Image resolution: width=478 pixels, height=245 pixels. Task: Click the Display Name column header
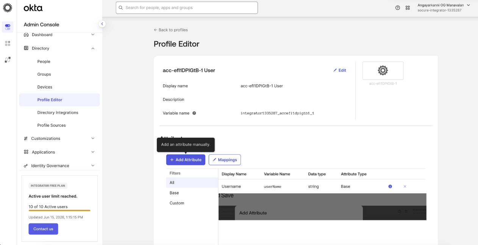tap(234, 174)
